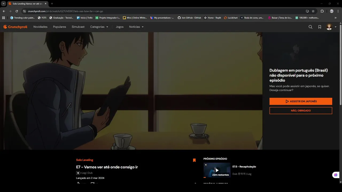The image size is (342, 192).
Task: Open the Crunchyroll search icon
Action: coord(310,27)
